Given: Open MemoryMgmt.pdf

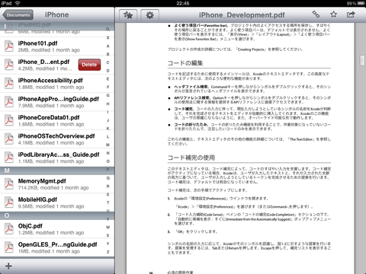Looking at the screenshot, I should coord(57,184).
